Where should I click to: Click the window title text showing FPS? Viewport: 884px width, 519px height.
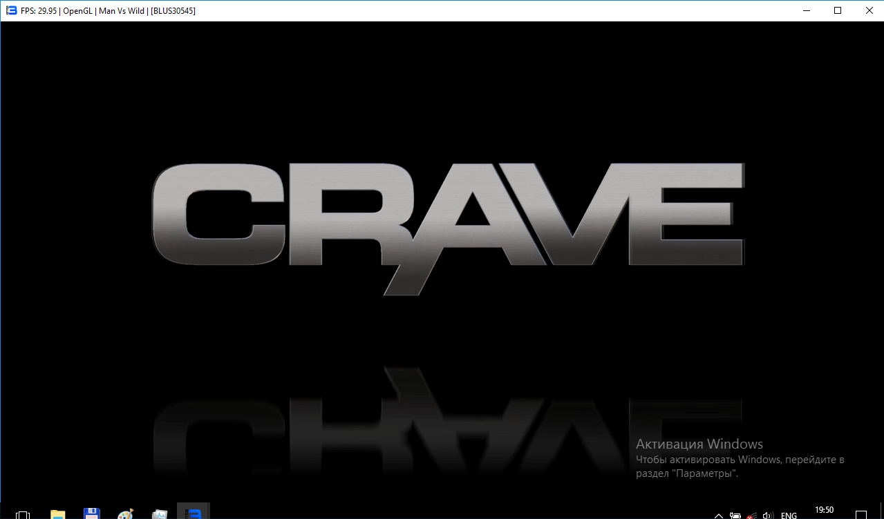click(108, 11)
